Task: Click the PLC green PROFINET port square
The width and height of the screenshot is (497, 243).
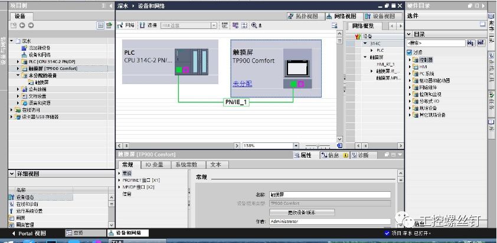Action: (x=179, y=70)
